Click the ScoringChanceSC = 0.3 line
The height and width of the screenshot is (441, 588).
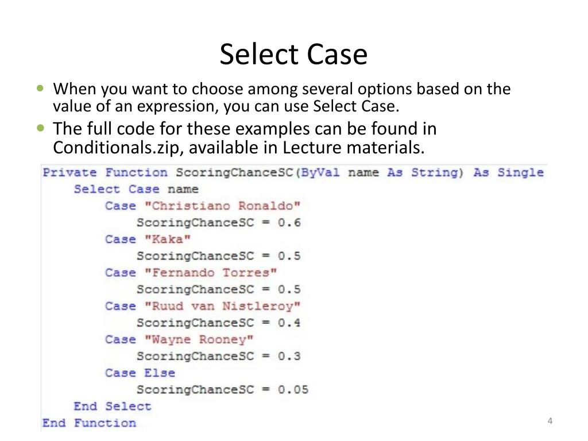pos(219,356)
